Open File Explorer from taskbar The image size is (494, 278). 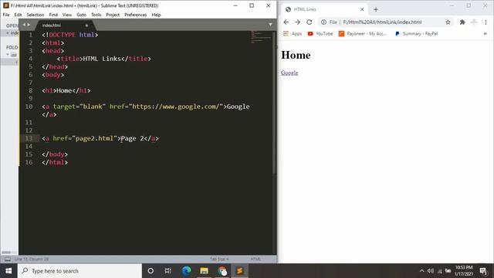click(x=204, y=271)
